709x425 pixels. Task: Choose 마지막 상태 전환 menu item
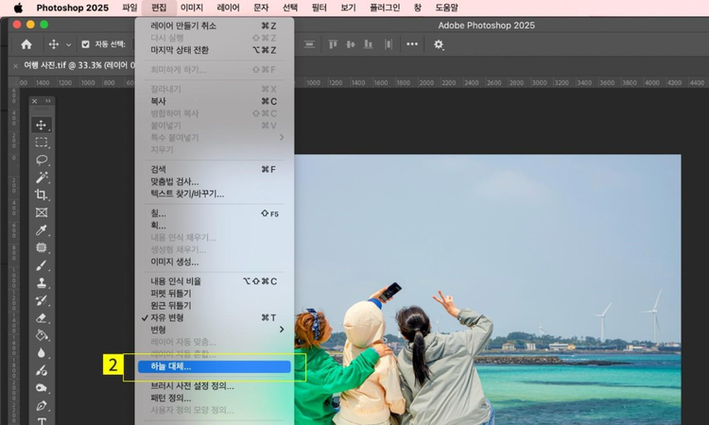[x=214, y=50]
